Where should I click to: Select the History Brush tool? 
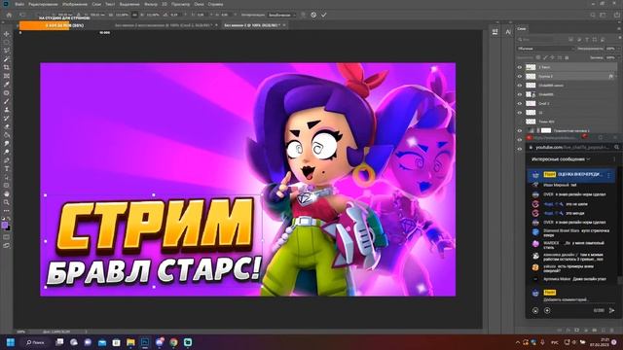click(7, 118)
